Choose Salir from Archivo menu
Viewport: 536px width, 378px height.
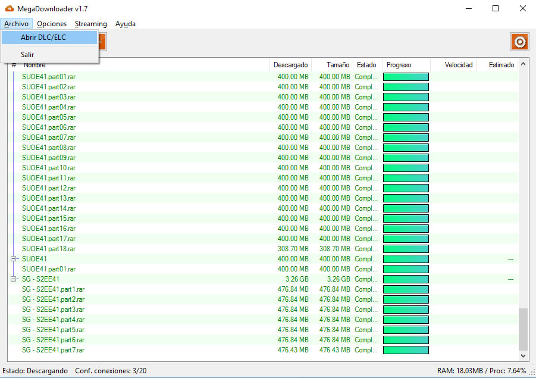[49, 55]
